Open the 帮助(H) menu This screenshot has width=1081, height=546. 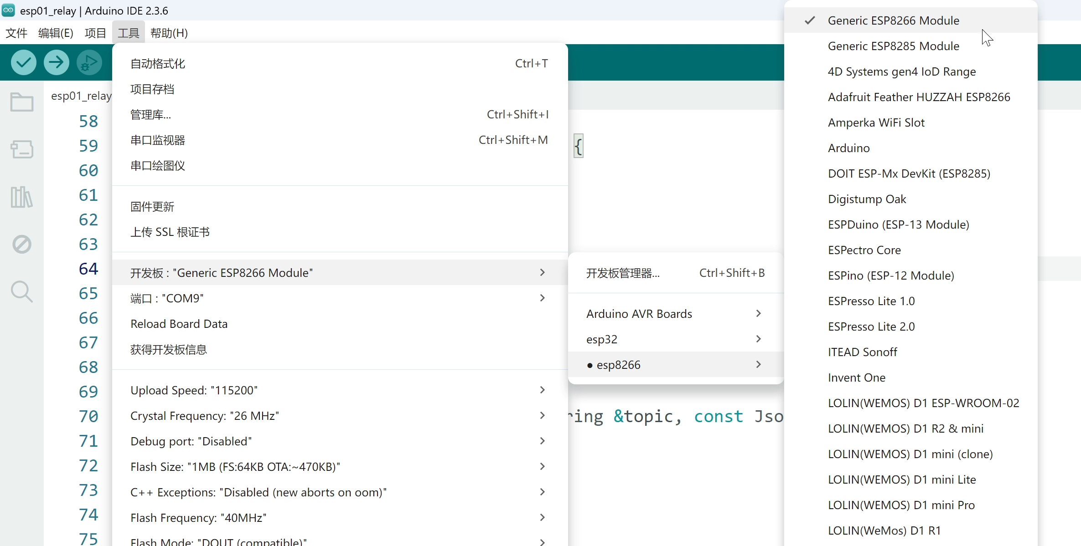click(x=169, y=33)
